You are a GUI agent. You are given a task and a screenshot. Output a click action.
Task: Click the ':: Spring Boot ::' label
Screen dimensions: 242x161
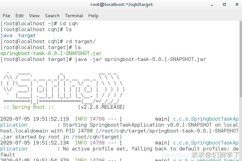(29, 107)
